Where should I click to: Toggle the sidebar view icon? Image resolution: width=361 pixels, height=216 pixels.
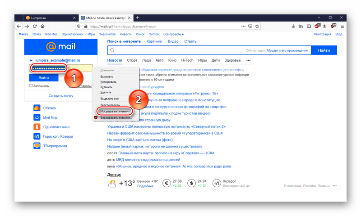[309, 27]
